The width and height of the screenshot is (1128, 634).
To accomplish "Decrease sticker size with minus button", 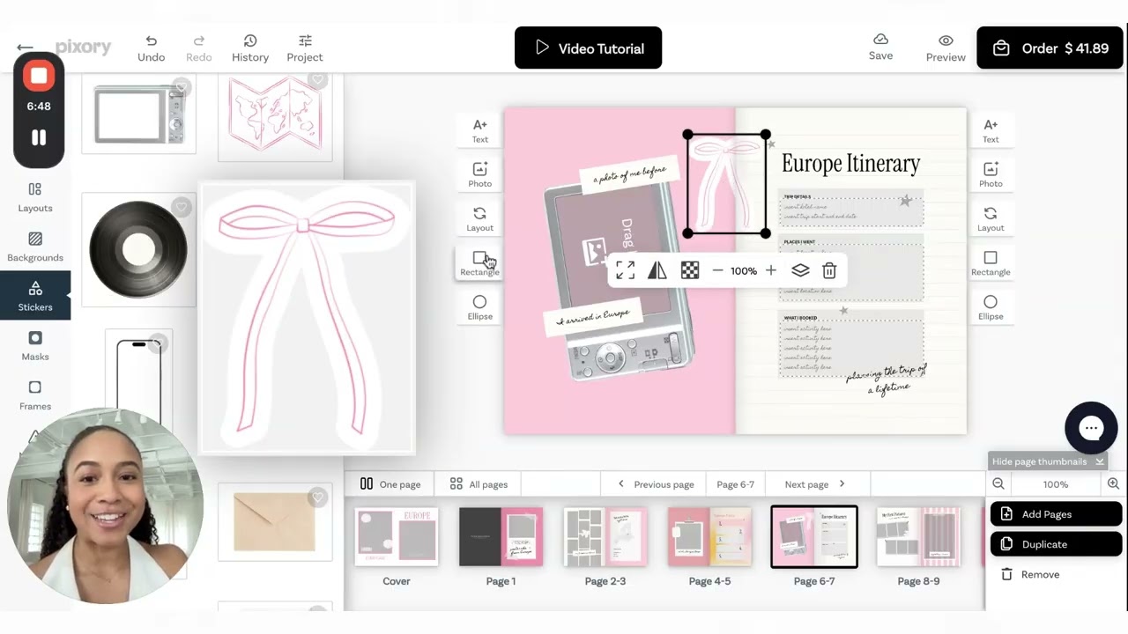I will [717, 270].
